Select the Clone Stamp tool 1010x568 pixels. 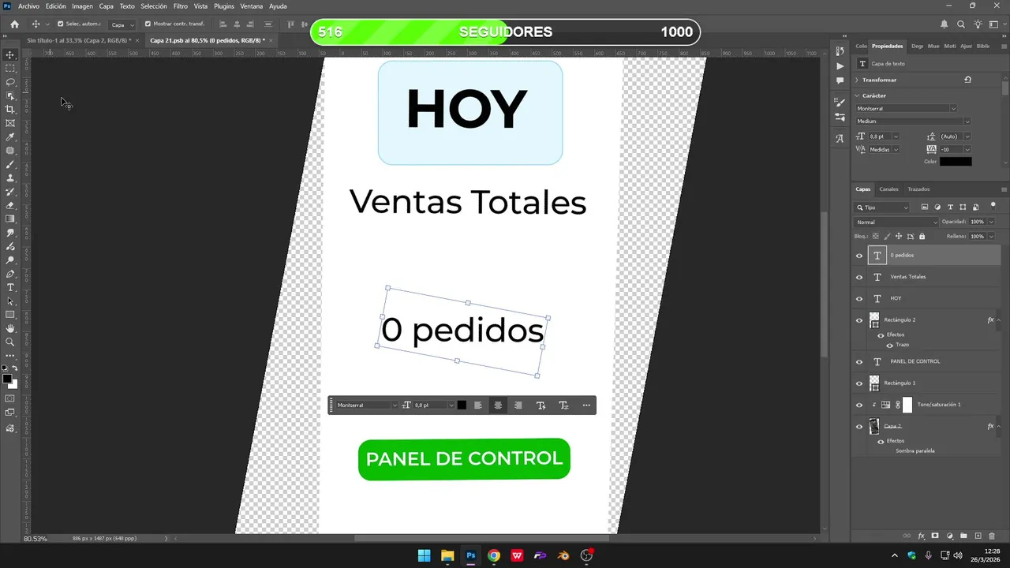[x=10, y=178]
